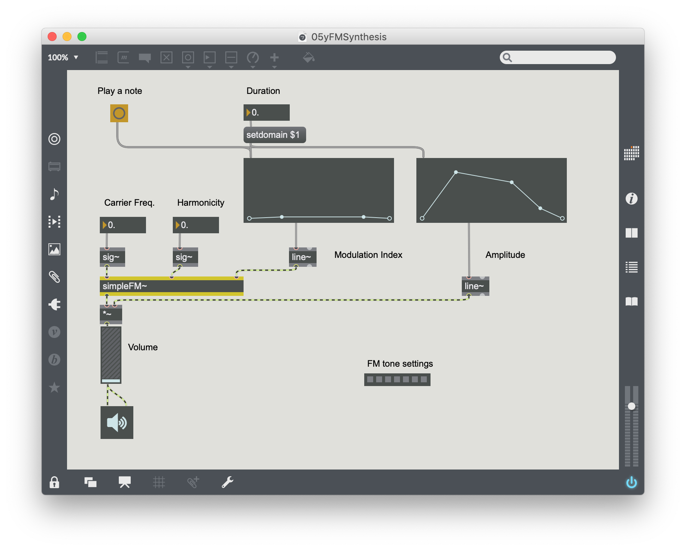This screenshot has height=550, width=686.
Task: Toggle presentation mode
Action: coord(124,482)
